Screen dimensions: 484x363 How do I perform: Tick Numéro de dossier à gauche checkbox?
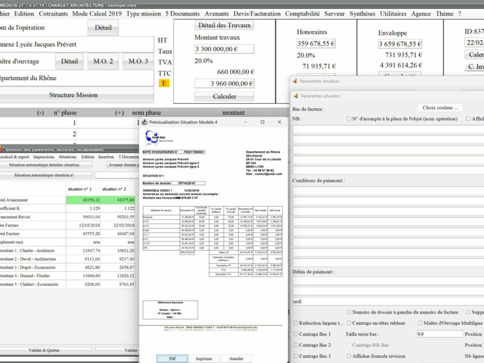[x=348, y=312]
